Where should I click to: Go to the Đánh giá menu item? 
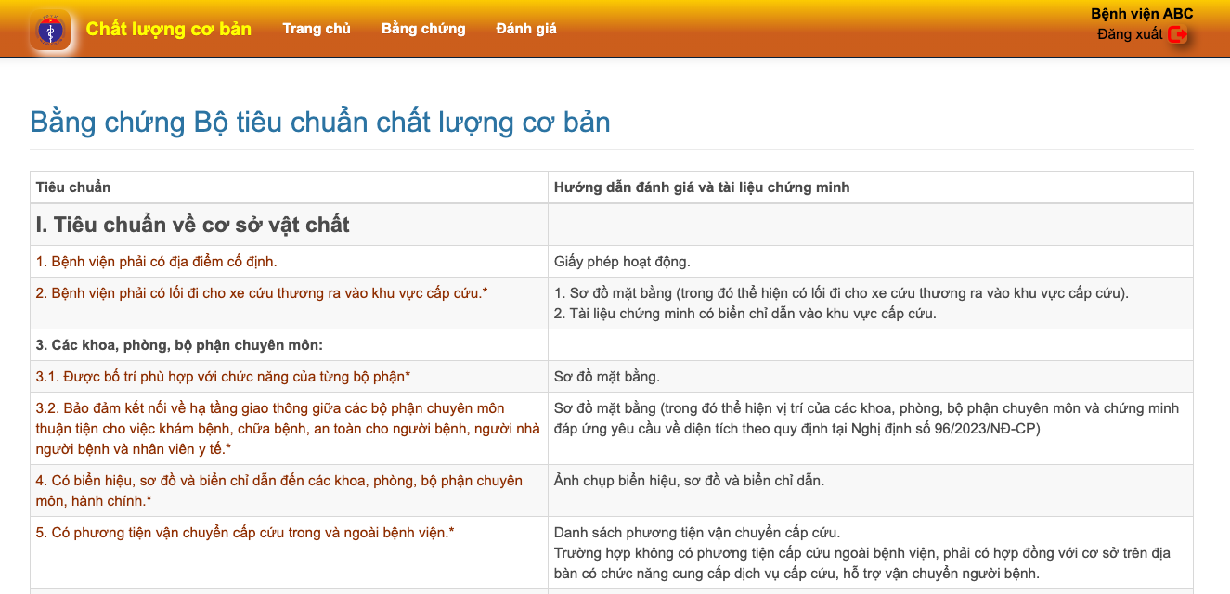click(526, 29)
